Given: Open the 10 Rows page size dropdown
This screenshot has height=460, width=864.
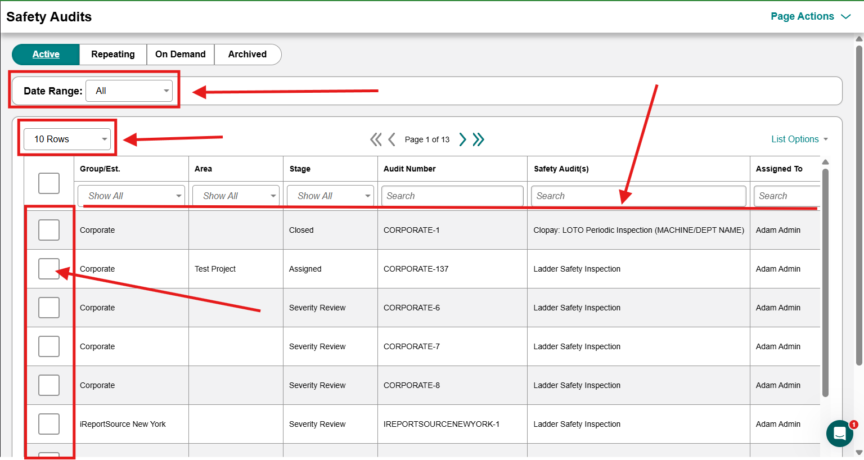Looking at the screenshot, I should (x=67, y=139).
